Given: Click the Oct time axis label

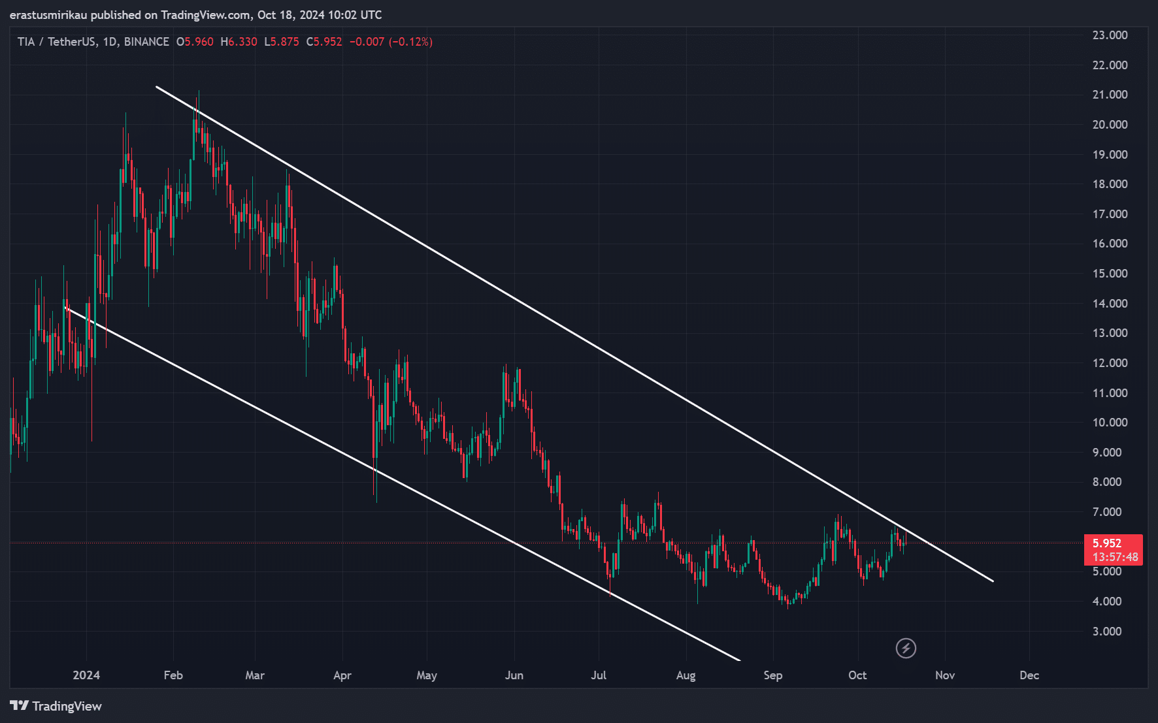Looking at the screenshot, I should (x=857, y=675).
